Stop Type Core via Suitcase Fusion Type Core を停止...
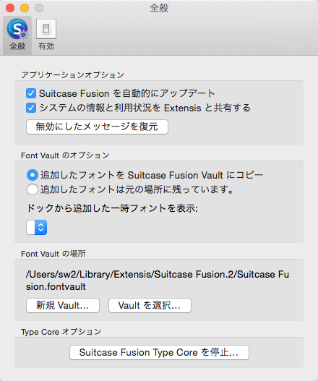Viewport: 318px width, 381px height. [x=159, y=352]
